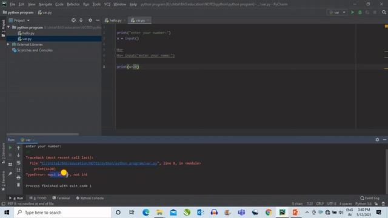Click the 'python program' breadcrumb in navigation bar
388x218 pixels.
tap(18, 12)
